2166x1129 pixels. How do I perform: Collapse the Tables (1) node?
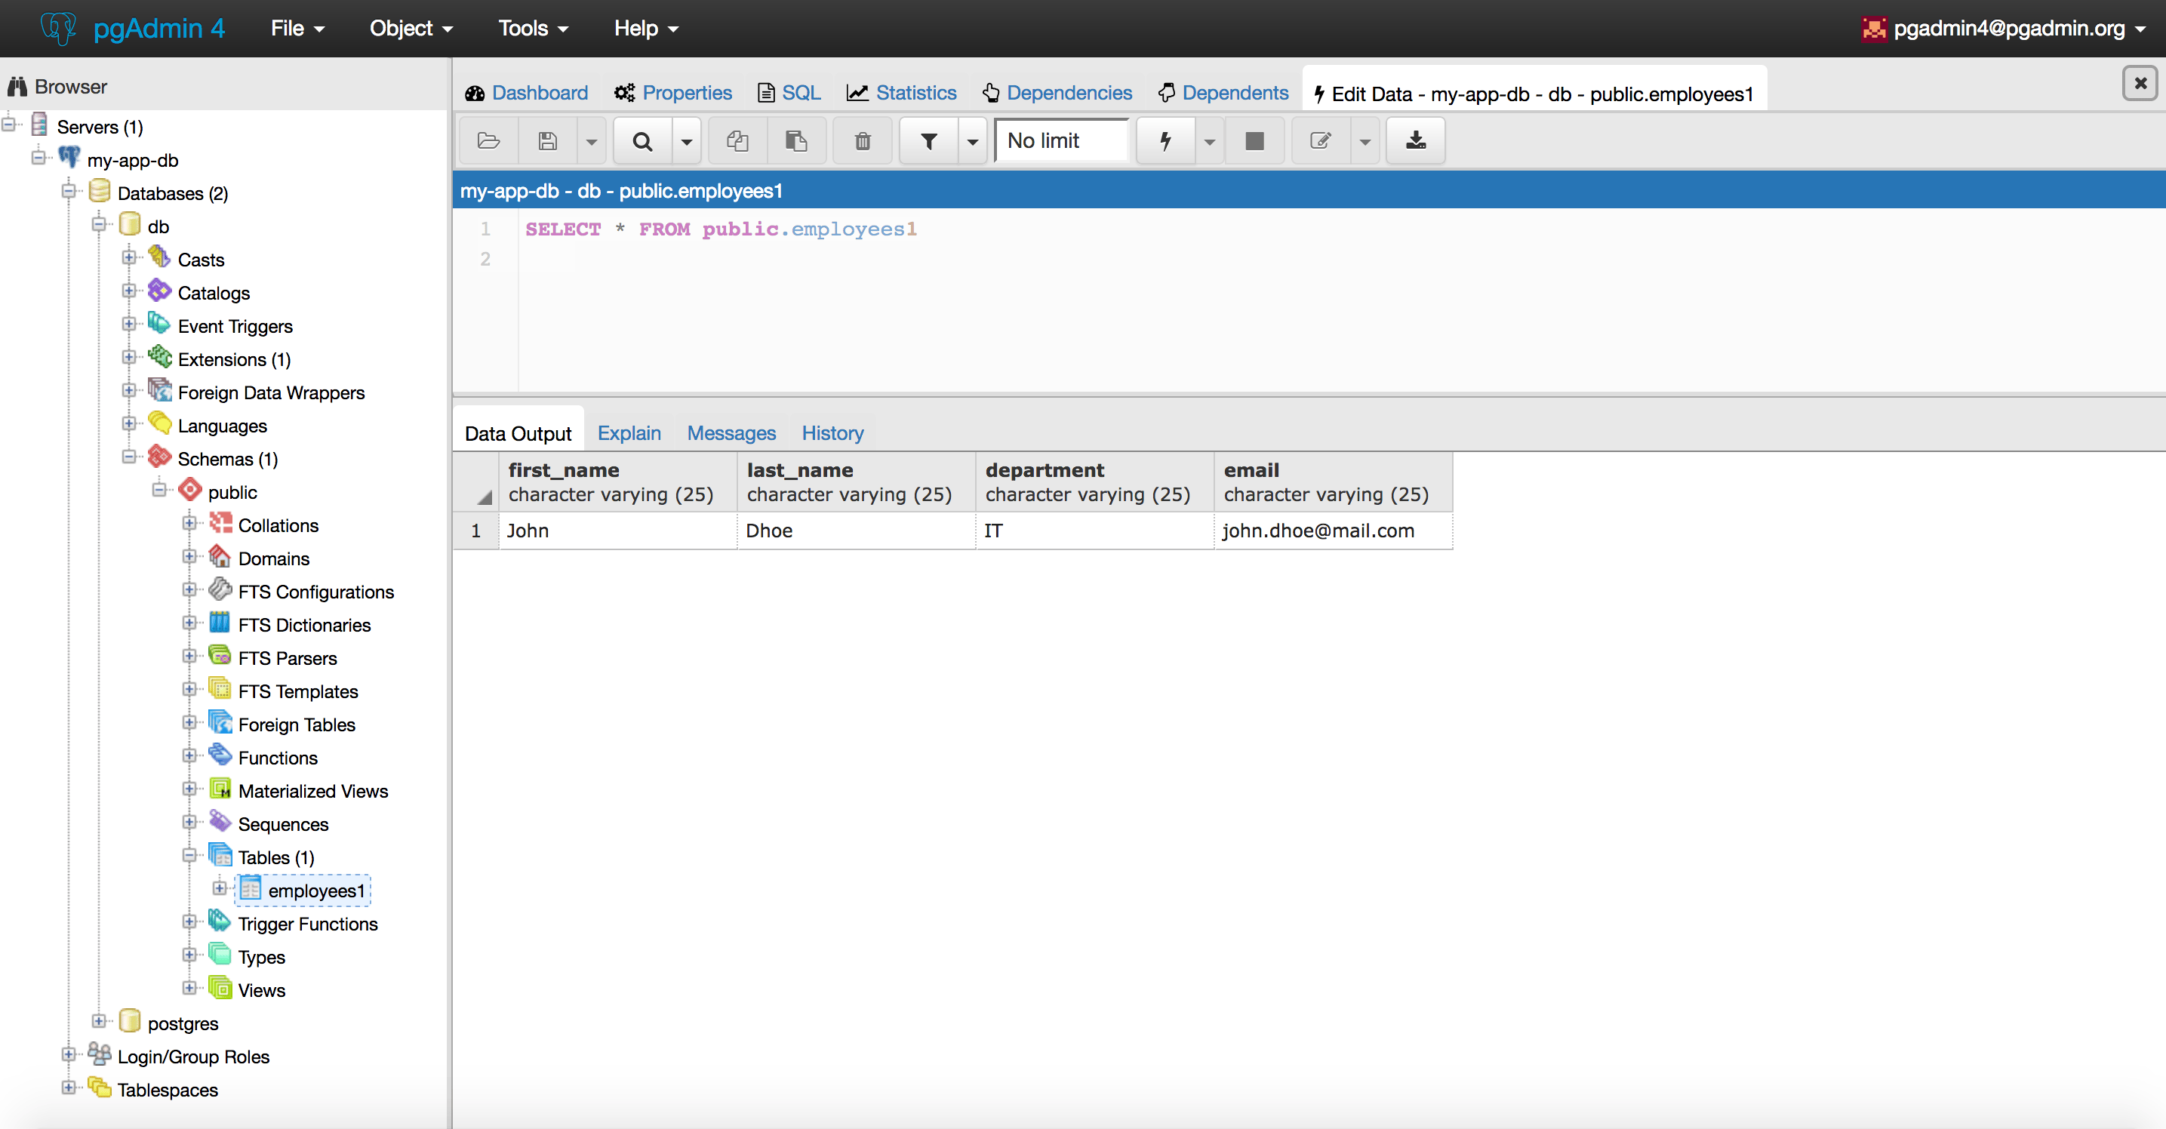point(189,855)
